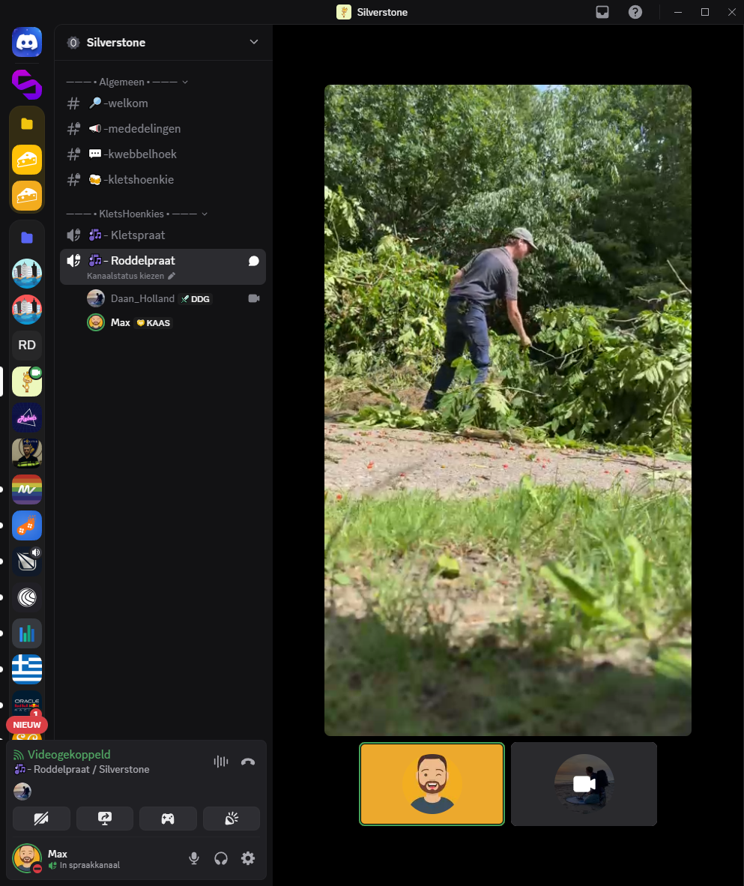
Task: Open Silverstone server dropdown menu
Action: (x=254, y=42)
